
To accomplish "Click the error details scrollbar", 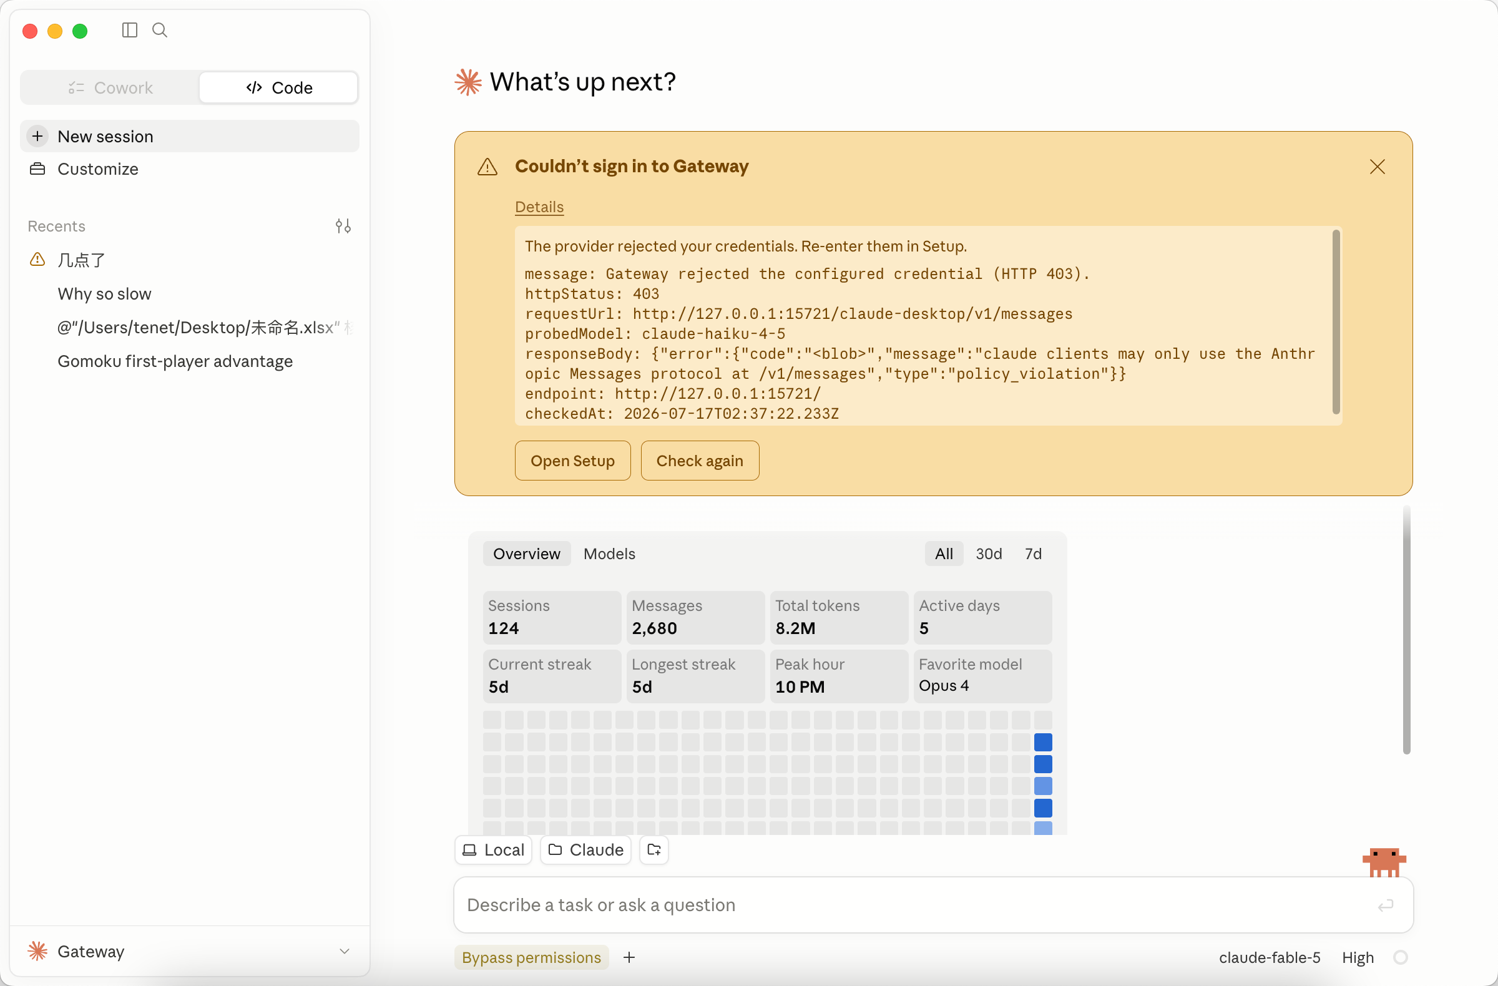I will 1336,322.
